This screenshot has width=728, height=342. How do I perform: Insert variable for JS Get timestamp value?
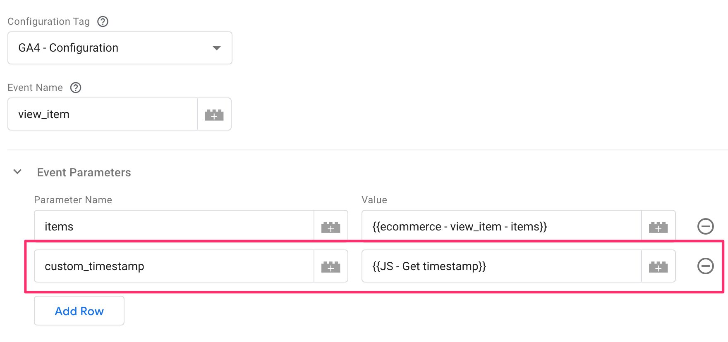click(x=659, y=266)
